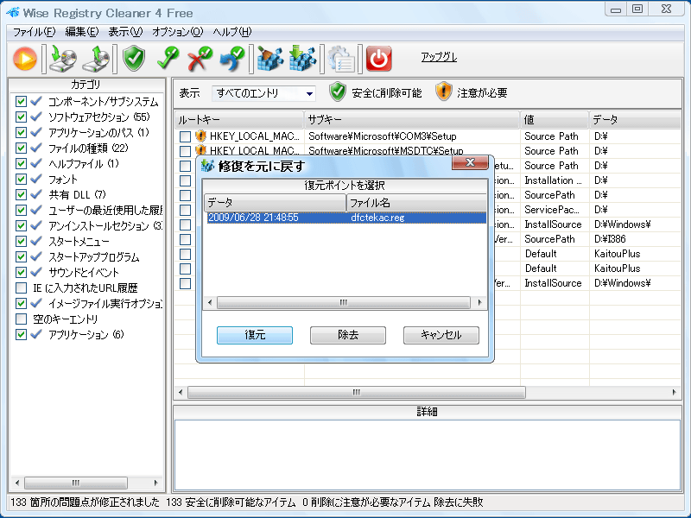
Task: Open the 表示(V) menu
Action: (125, 32)
